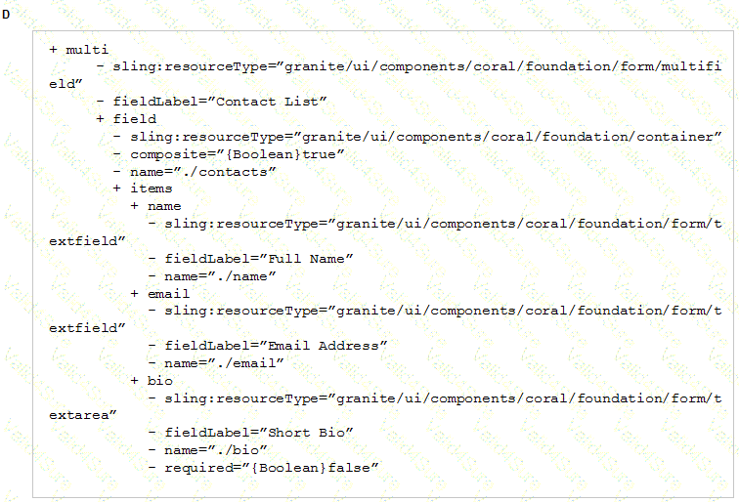The height and width of the screenshot is (502, 739).
Task: Click the plus beside the bio node
Action: pos(134,381)
